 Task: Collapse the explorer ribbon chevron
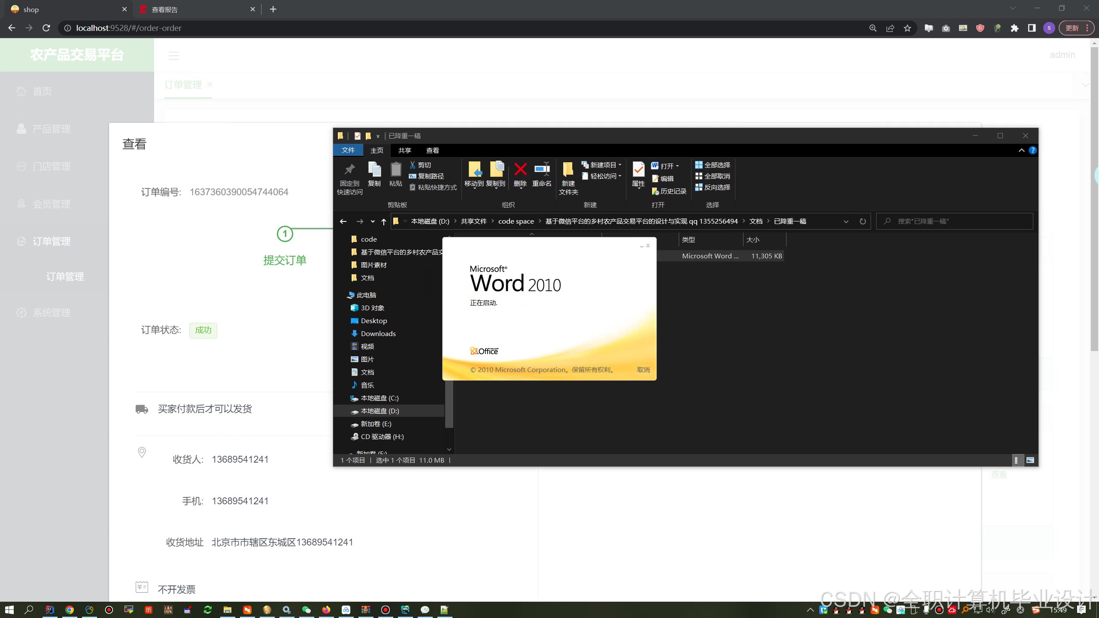pos(1021,150)
